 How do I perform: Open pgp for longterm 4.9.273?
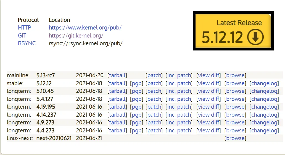pyautogui.click(x=136, y=123)
